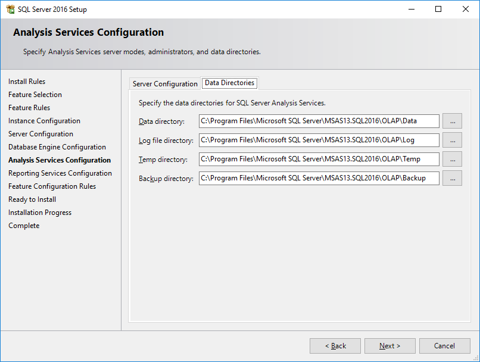Proceed with the Next button
480x362 pixels.
[x=389, y=346]
